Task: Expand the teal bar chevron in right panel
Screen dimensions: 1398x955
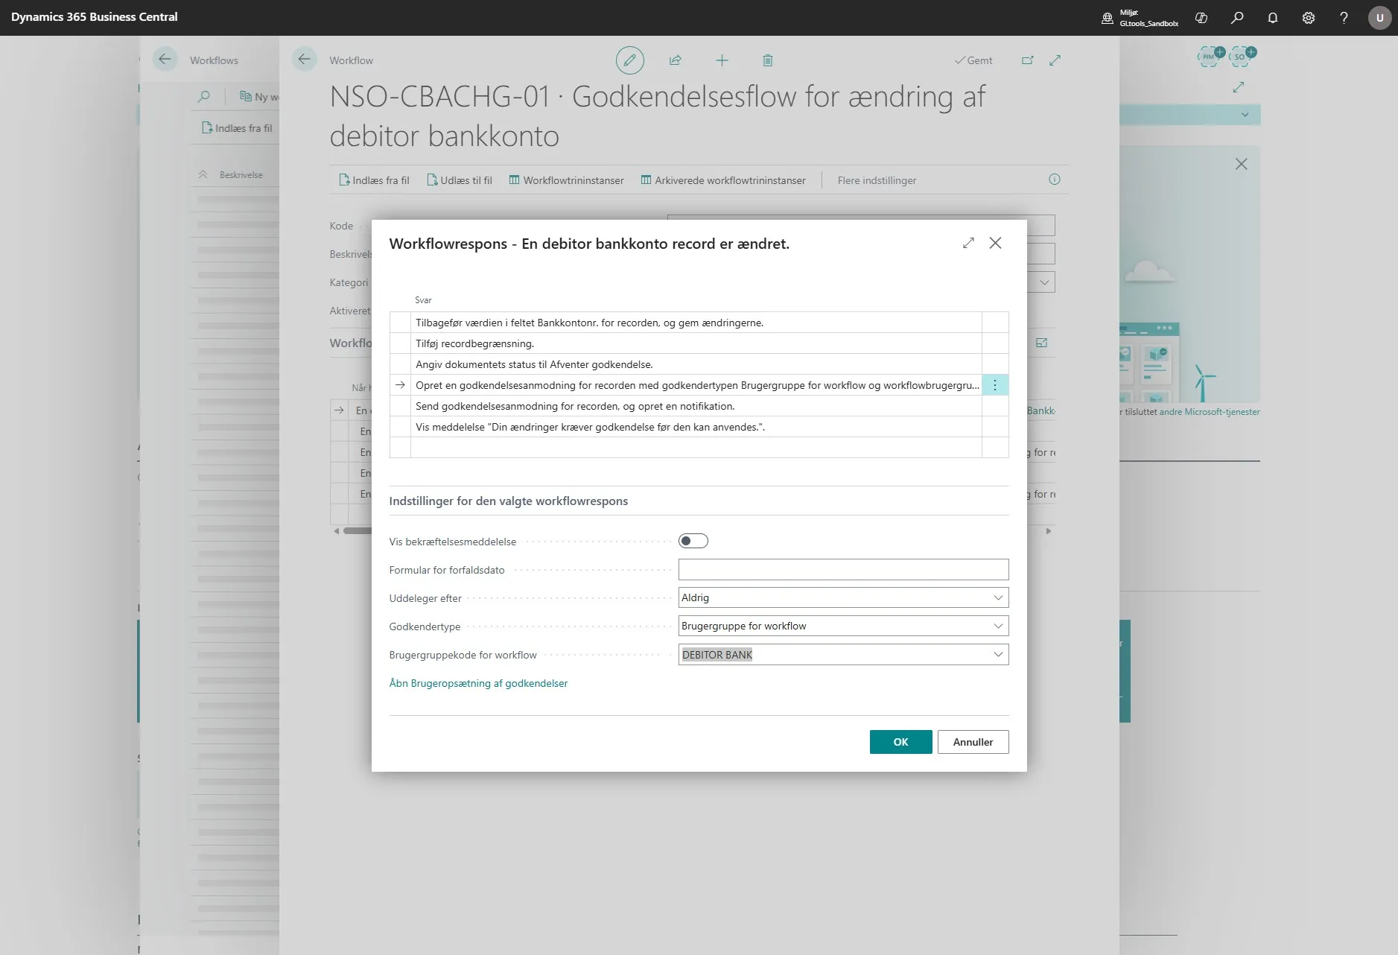Action: click(x=1245, y=115)
